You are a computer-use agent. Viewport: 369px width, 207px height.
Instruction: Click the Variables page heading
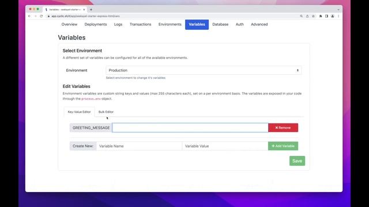click(x=71, y=37)
